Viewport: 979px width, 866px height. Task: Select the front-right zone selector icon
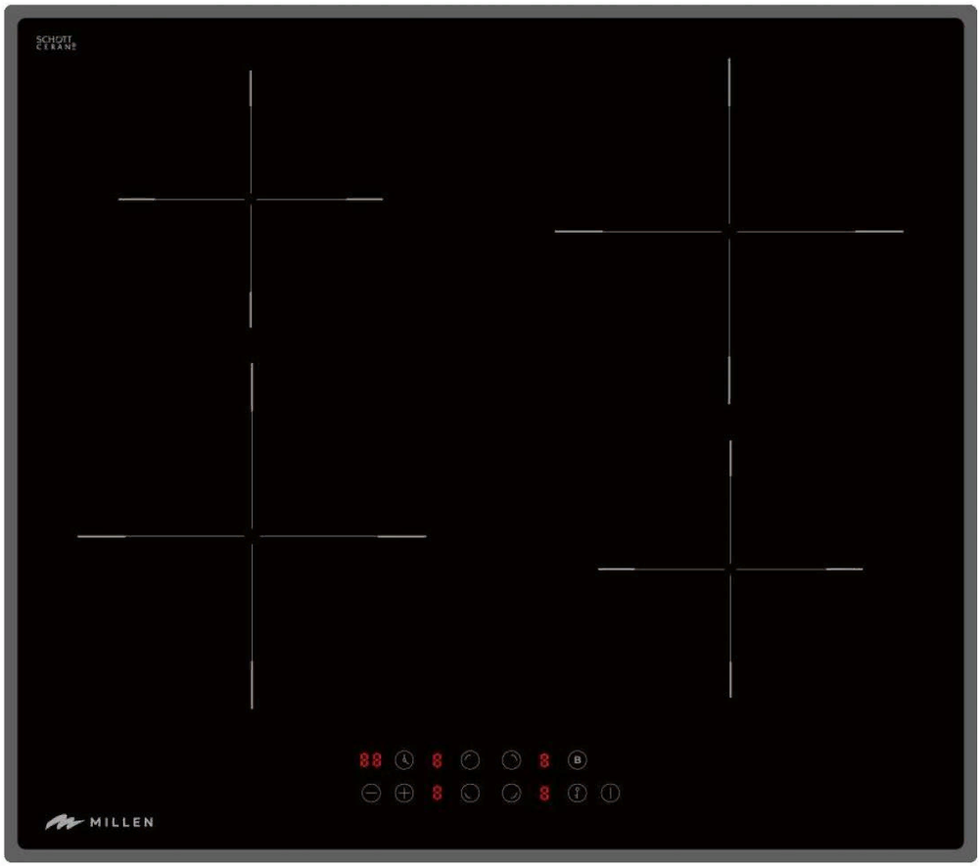pos(511,794)
